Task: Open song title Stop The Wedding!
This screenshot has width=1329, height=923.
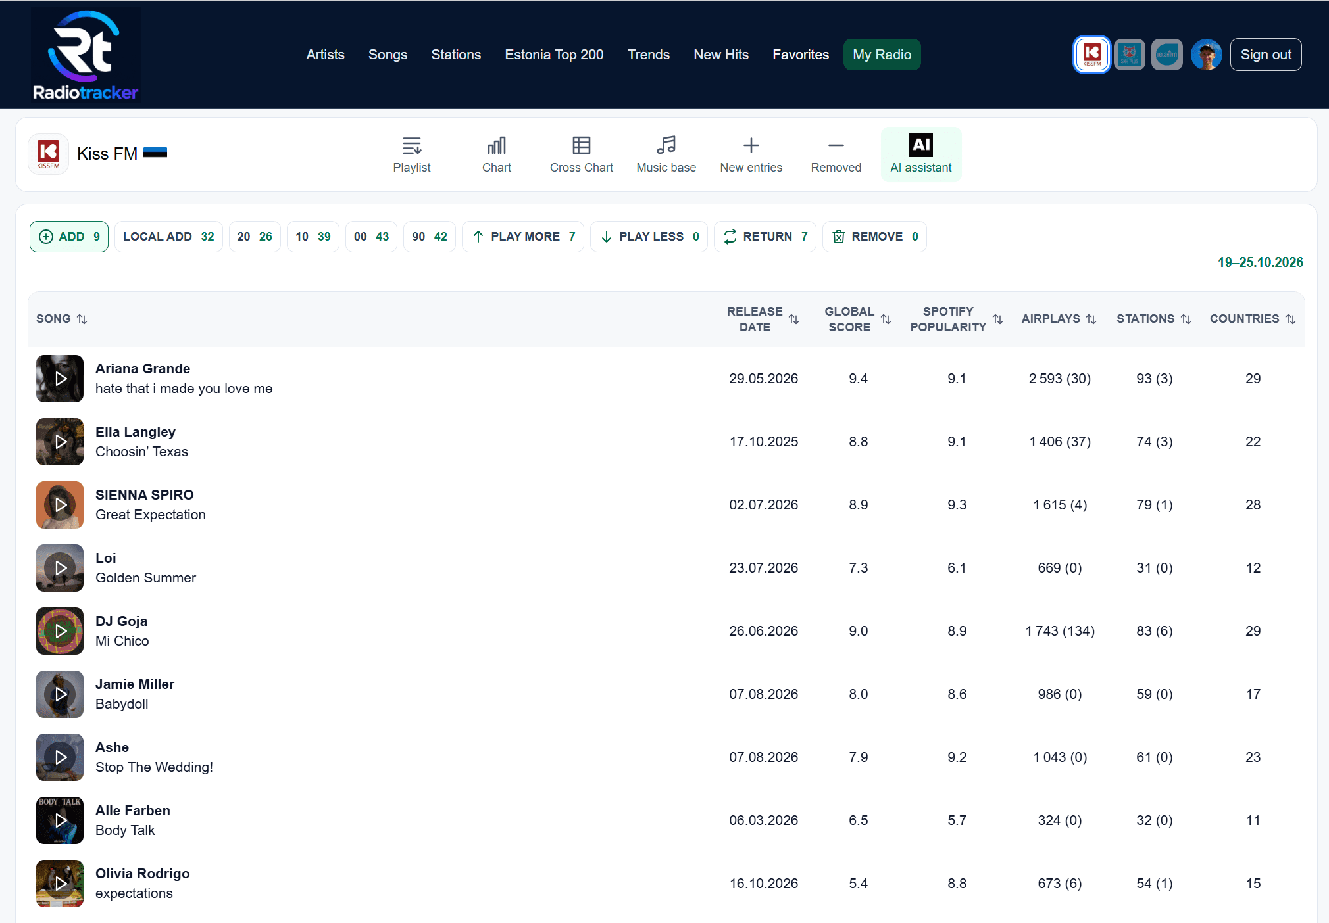Action: click(x=154, y=767)
